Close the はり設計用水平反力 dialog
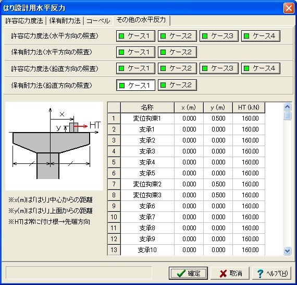 [x=289, y=8]
